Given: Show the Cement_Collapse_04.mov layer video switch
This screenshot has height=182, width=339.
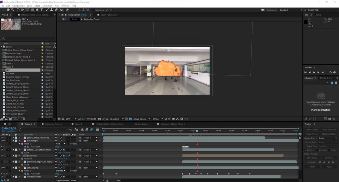Looking at the screenshot, I should 2,162.
